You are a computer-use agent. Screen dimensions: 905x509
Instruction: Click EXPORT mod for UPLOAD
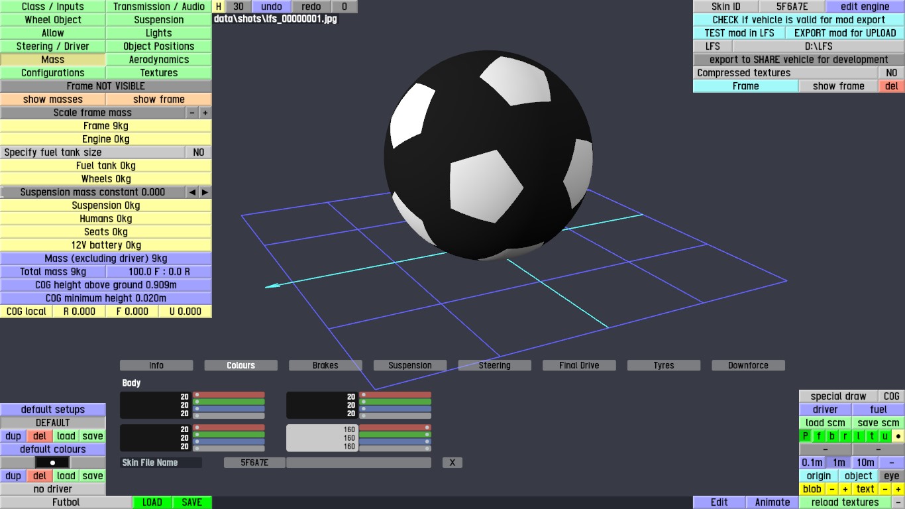point(845,33)
